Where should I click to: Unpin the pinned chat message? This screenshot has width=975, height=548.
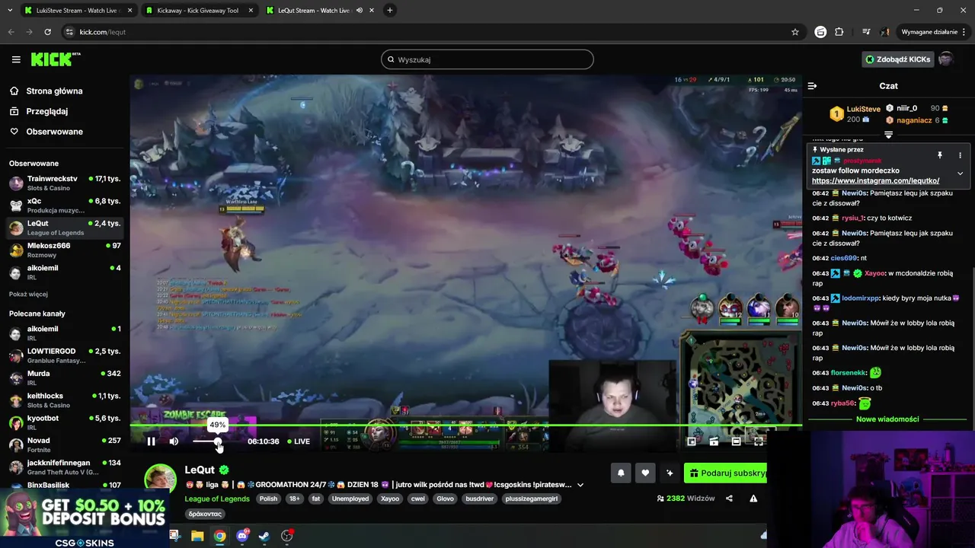tap(940, 155)
